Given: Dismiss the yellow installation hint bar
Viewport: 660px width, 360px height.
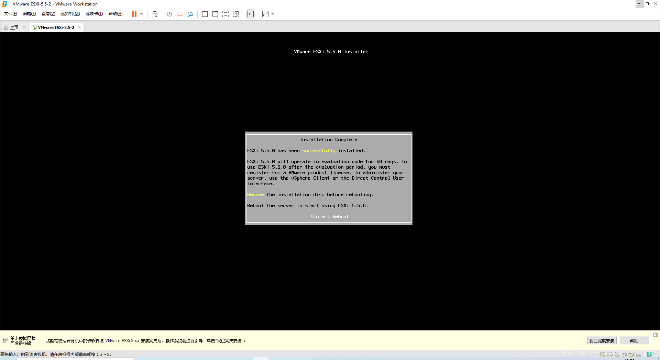Looking at the screenshot, I should coord(655,335).
